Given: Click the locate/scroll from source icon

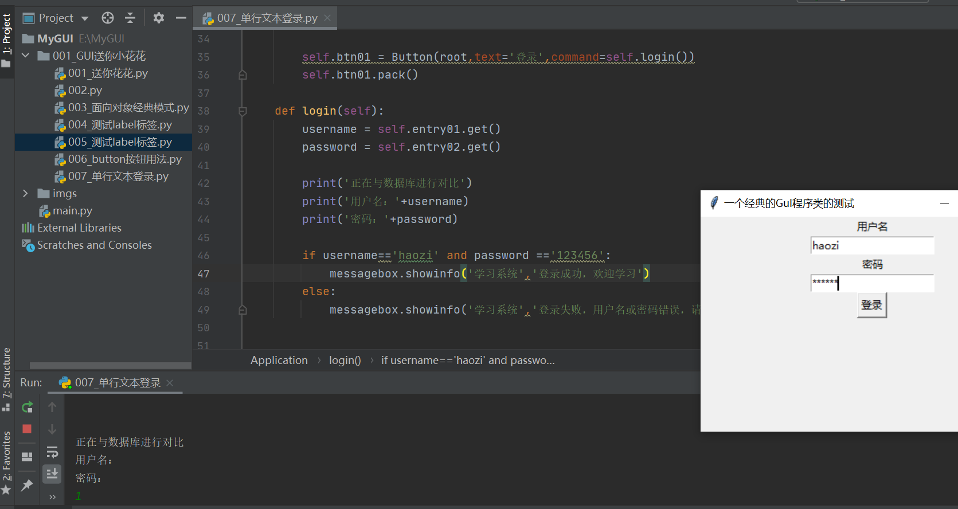Looking at the screenshot, I should [108, 18].
